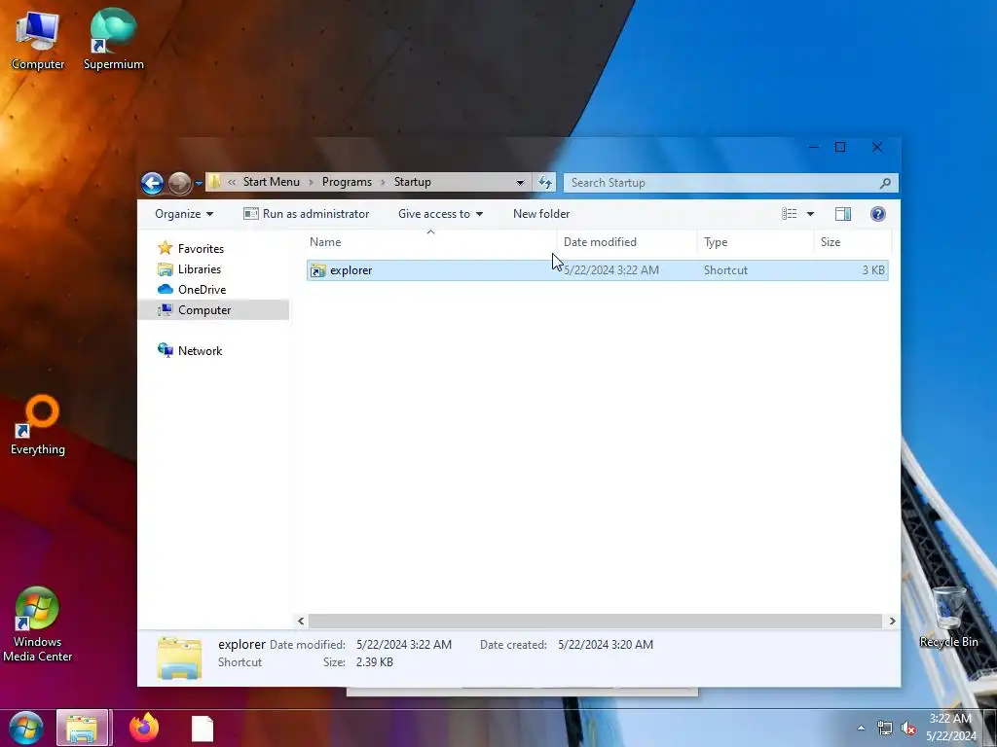Click the 5/22/2024 3:22 AM date cell
The width and height of the screenshot is (997, 747).
pyautogui.click(x=611, y=270)
